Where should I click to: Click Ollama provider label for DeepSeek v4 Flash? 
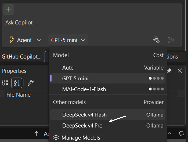coord(155,115)
